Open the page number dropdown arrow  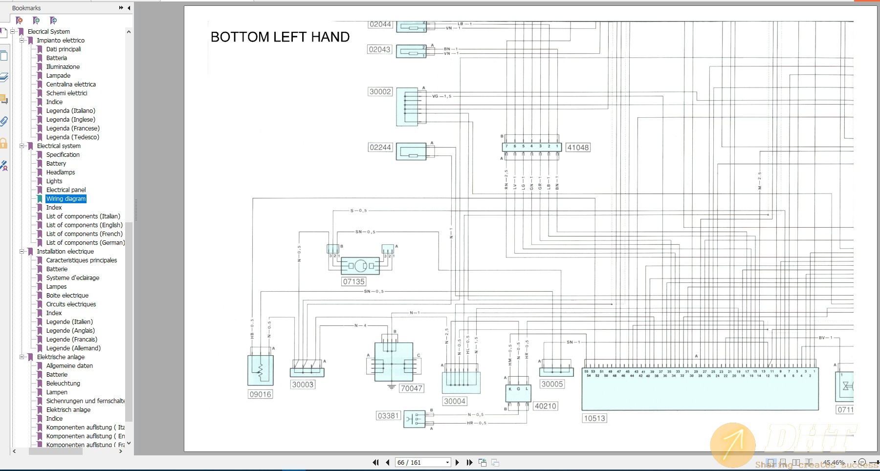point(447,462)
